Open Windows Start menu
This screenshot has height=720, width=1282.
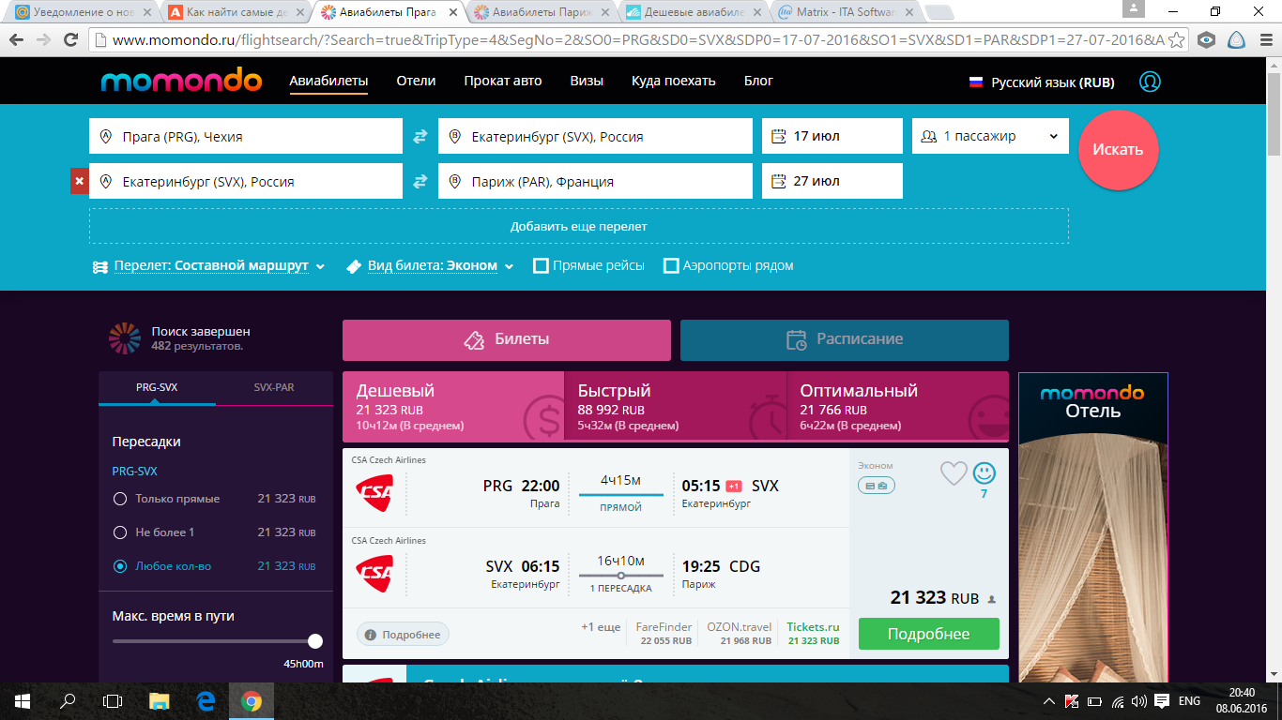click(22, 700)
